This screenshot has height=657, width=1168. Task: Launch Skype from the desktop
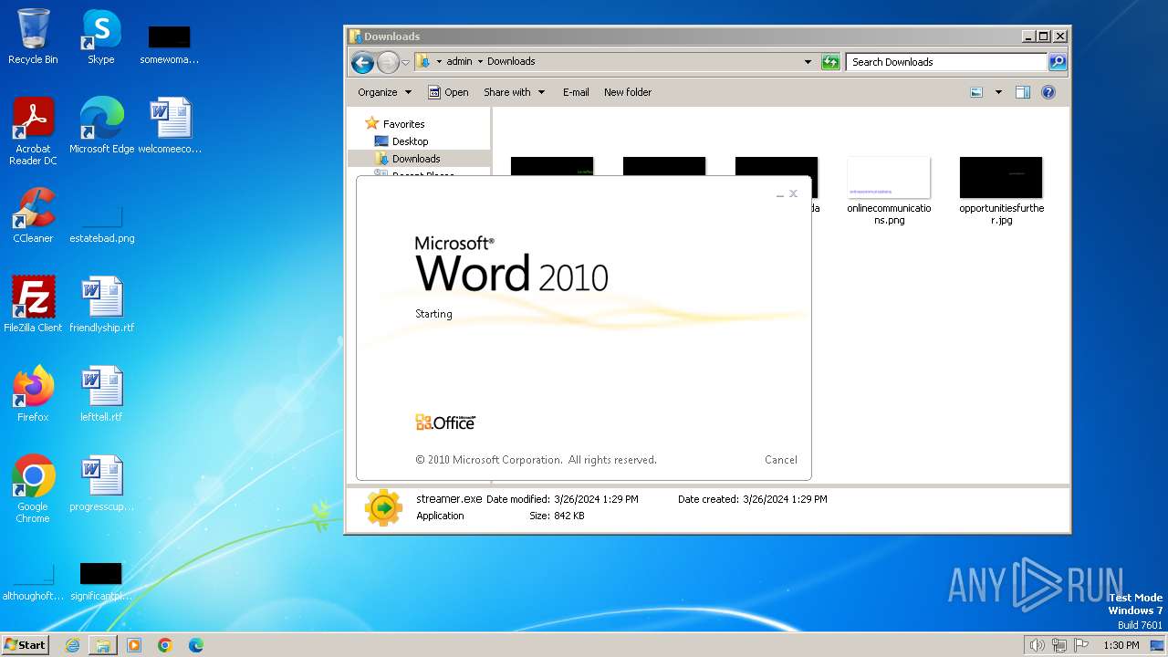pos(100,36)
